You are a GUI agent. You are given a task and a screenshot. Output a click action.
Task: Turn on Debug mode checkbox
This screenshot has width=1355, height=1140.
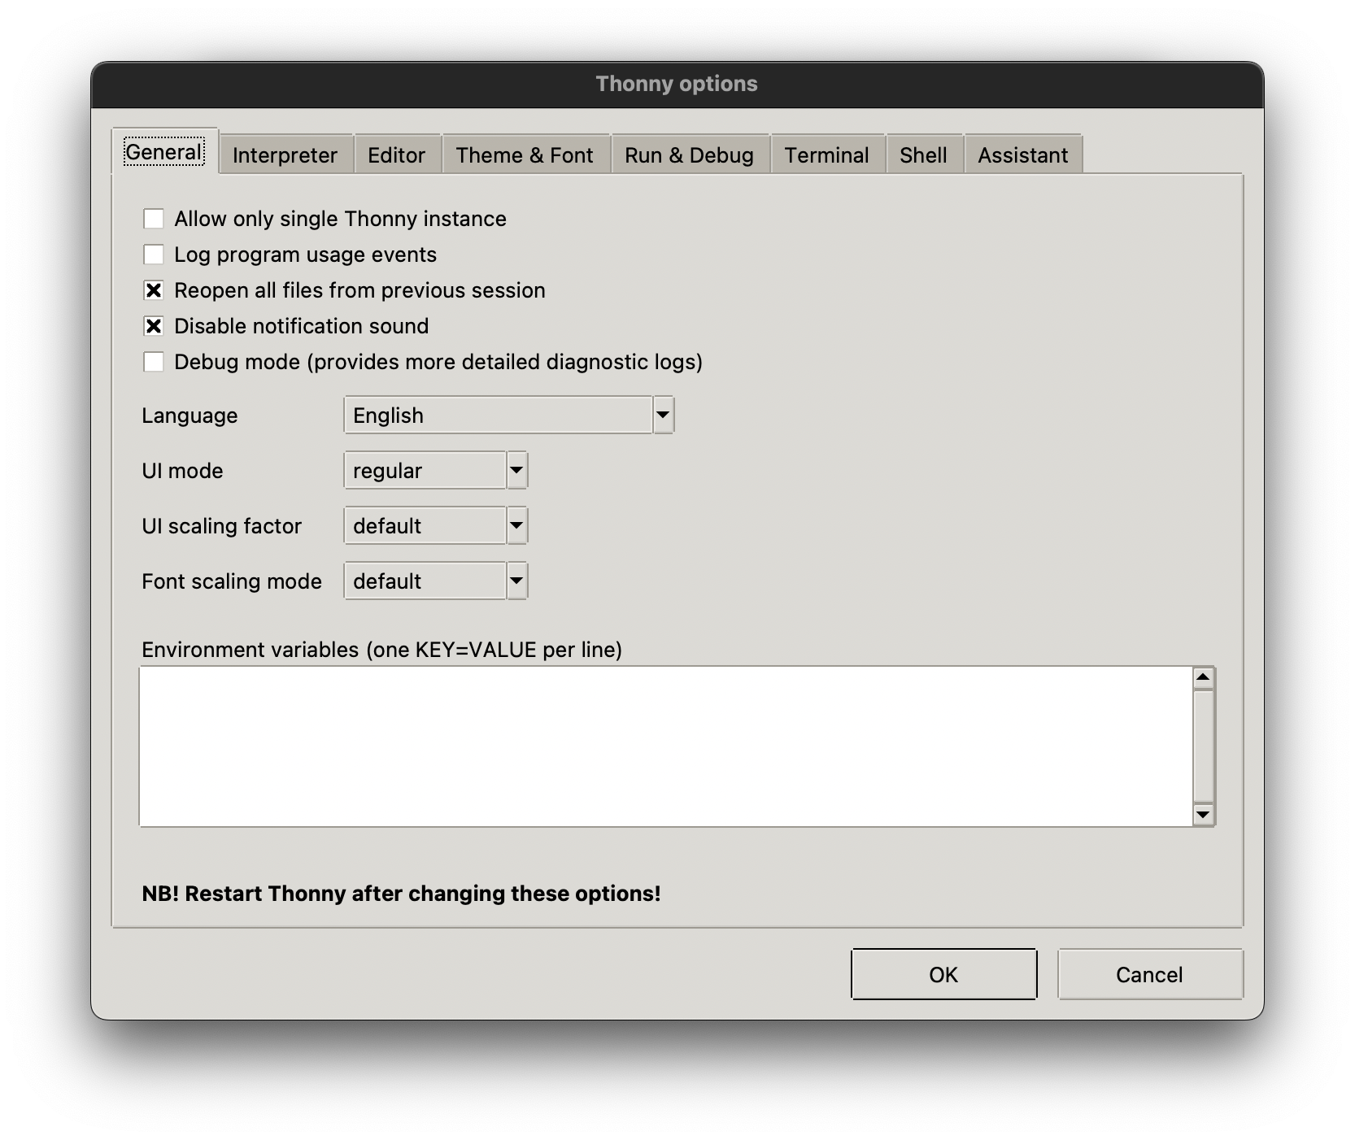coord(154,362)
